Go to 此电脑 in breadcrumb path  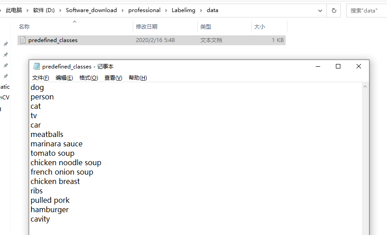tap(14, 10)
